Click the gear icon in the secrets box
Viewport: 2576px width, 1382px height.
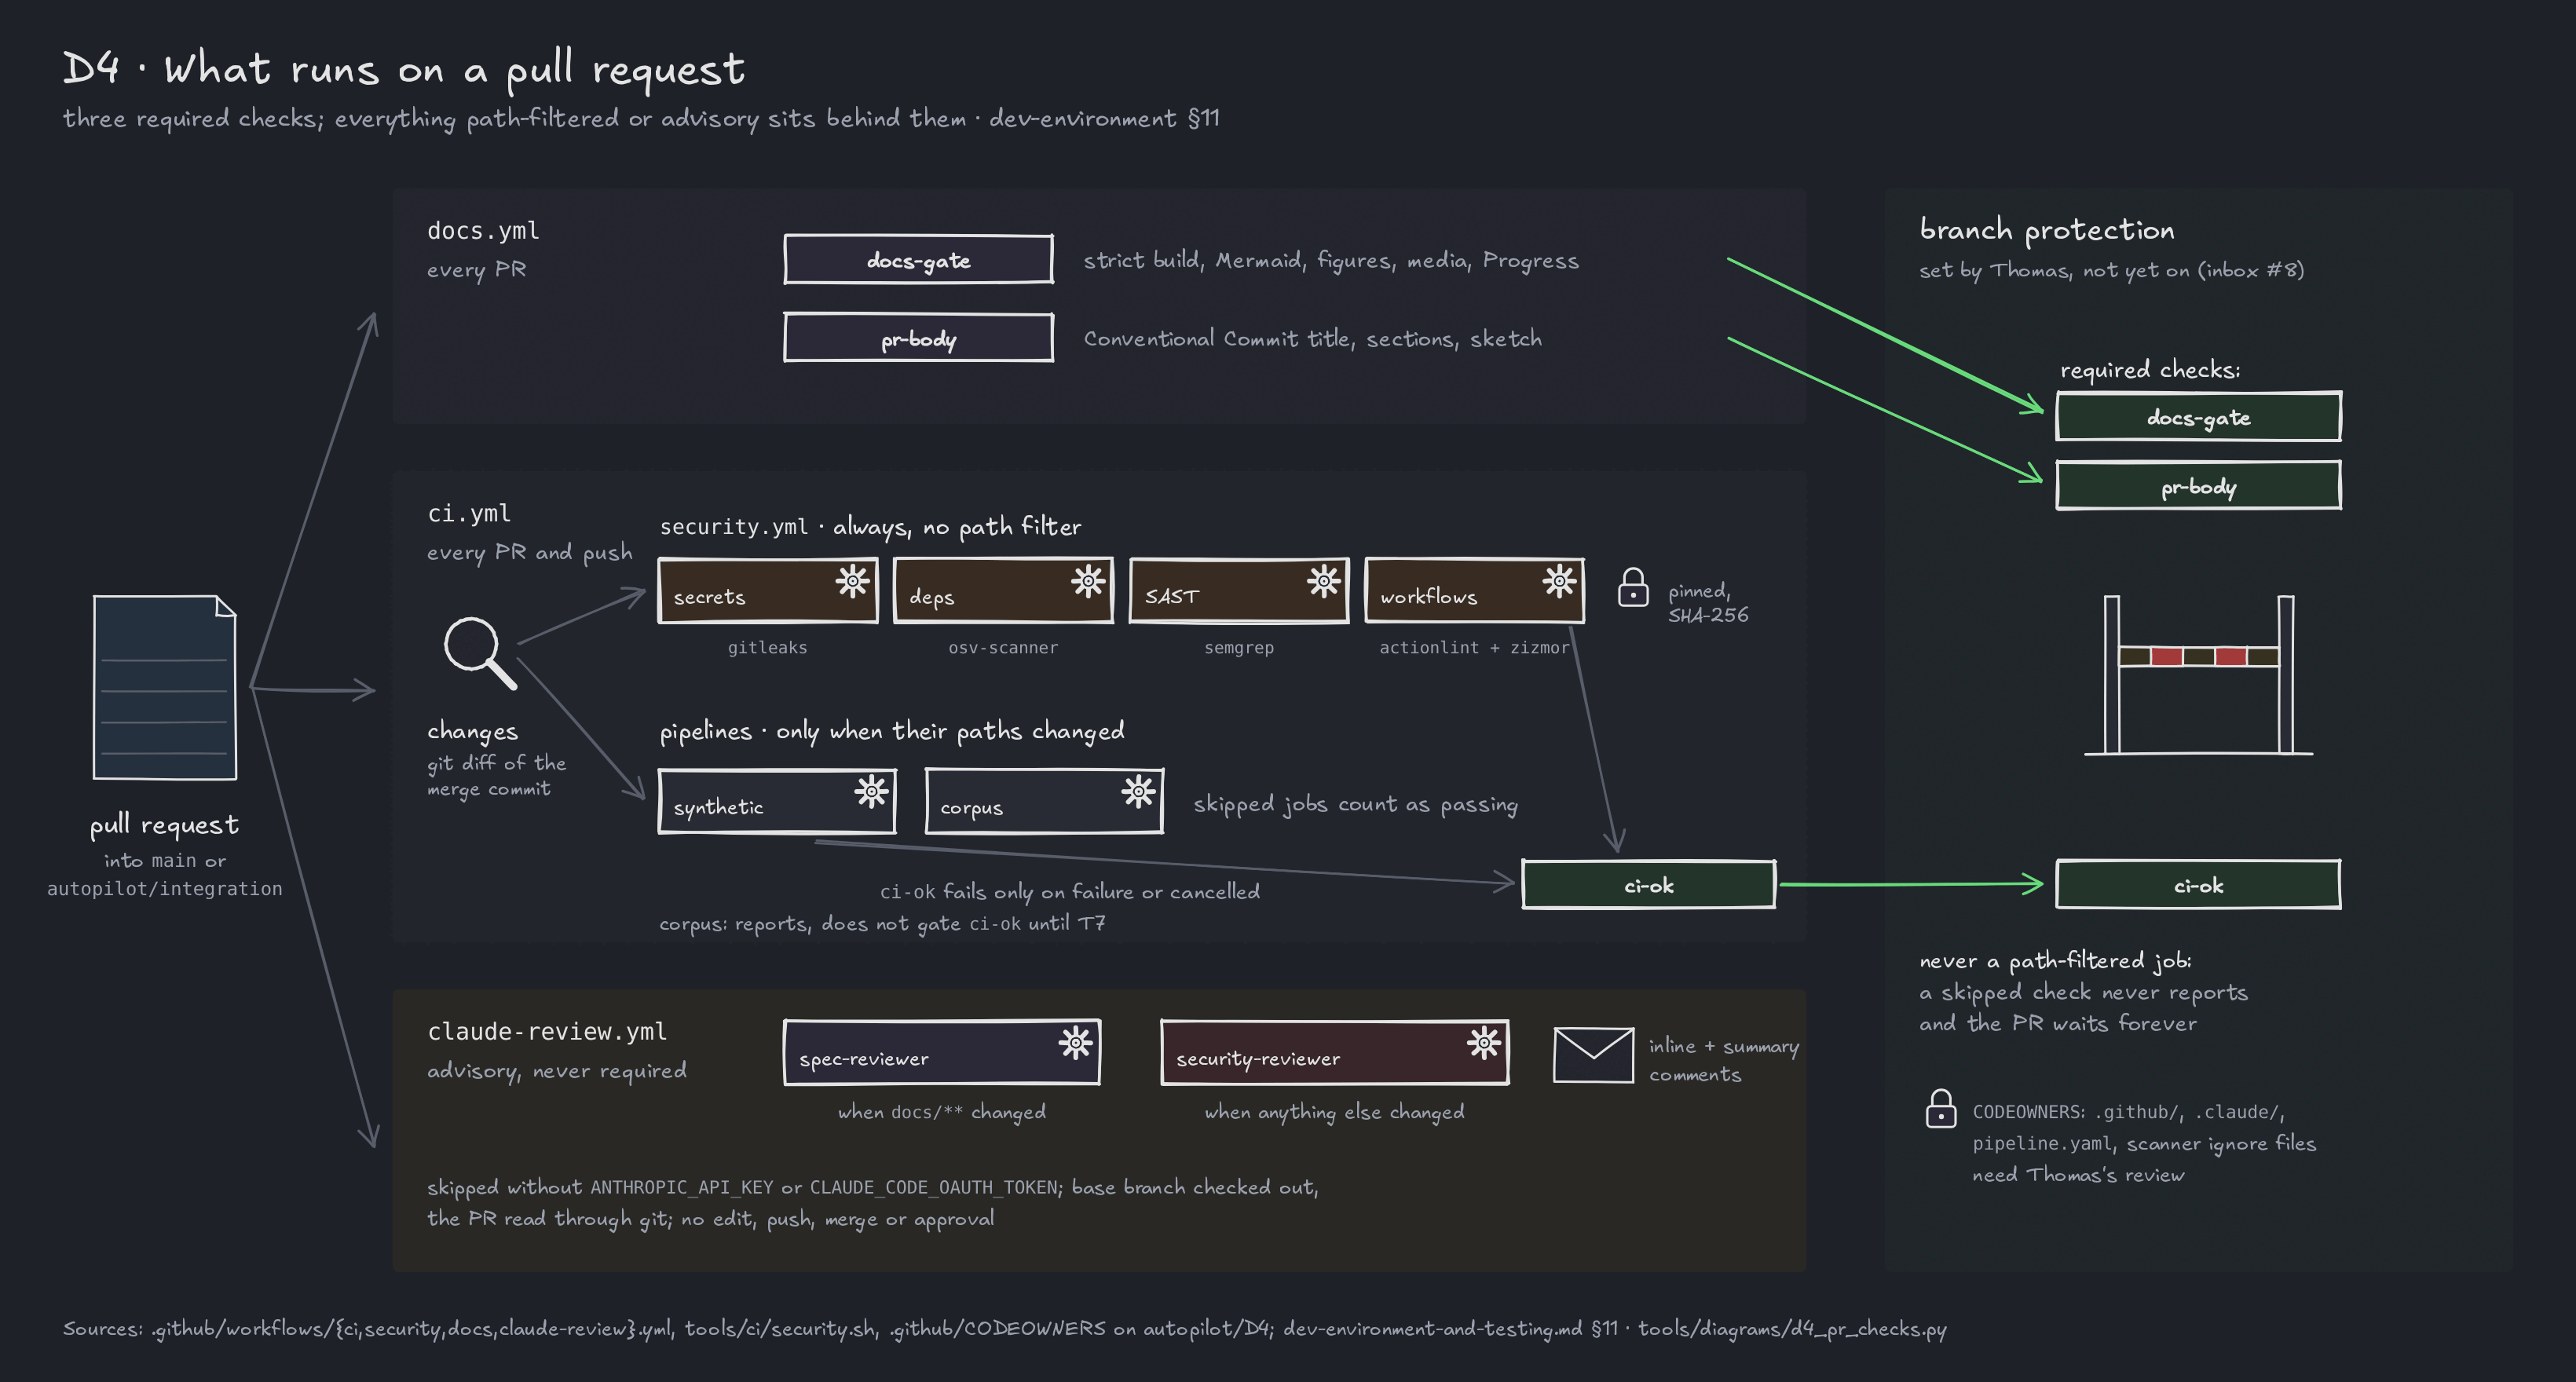point(853,581)
